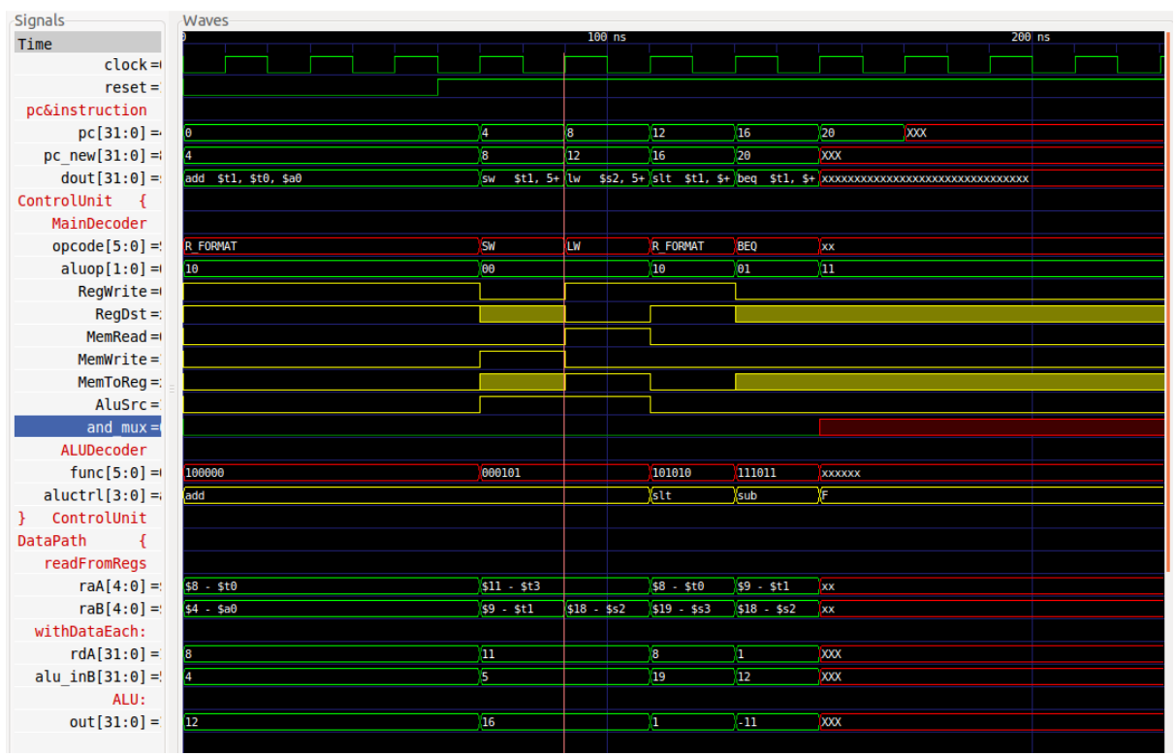Click the '$4 - $a0' raB value
Image resolution: width=1175 pixels, height=756 pixels.
pyautogui.click(x=210, y=609)
